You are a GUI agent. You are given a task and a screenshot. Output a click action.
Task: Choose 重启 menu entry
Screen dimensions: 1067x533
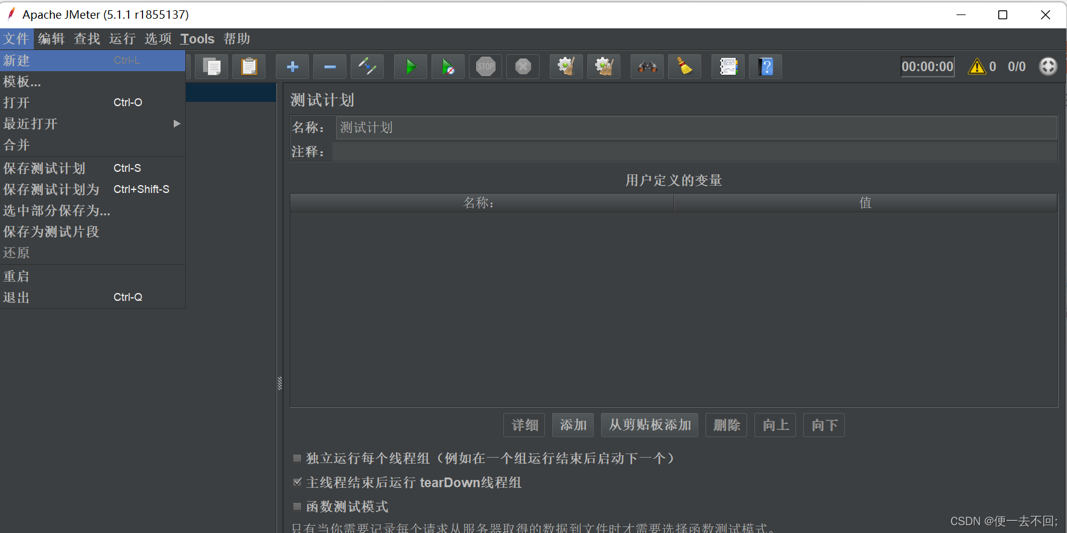pos(92,276)
